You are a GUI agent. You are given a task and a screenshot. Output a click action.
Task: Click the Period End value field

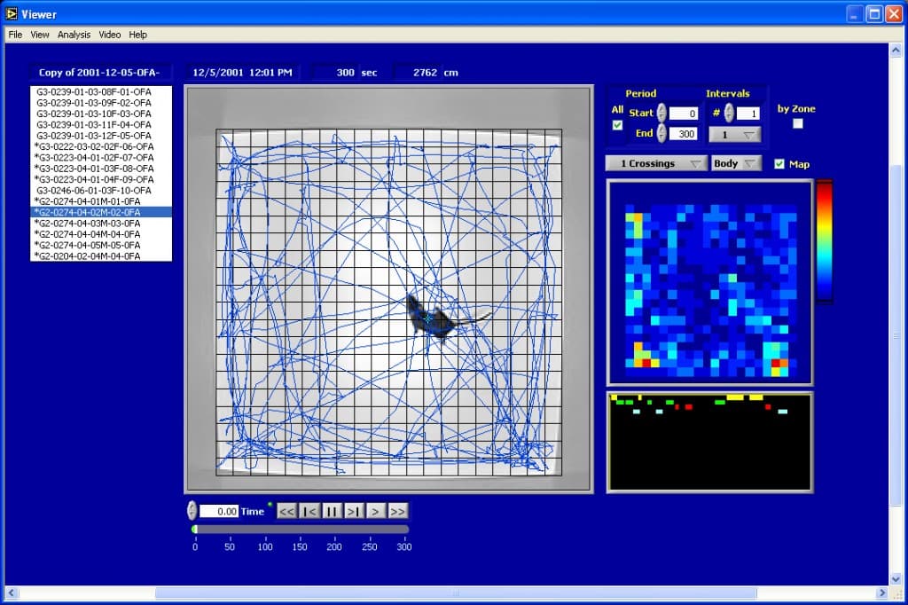[683, 134]
